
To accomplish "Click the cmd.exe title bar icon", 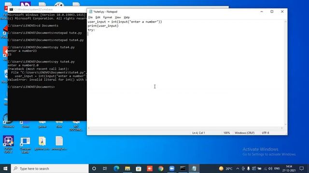I will (x=11, y=10).
